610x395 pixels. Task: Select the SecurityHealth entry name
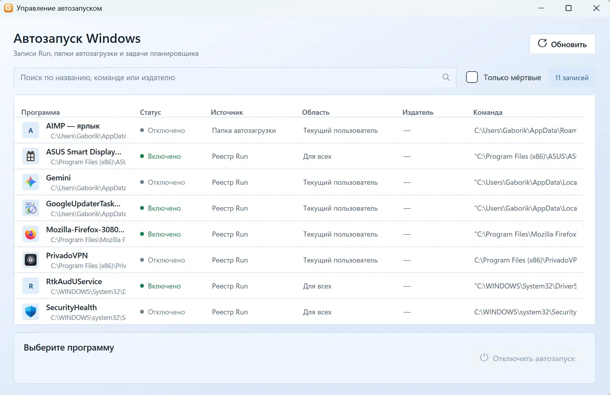(71, 307)
